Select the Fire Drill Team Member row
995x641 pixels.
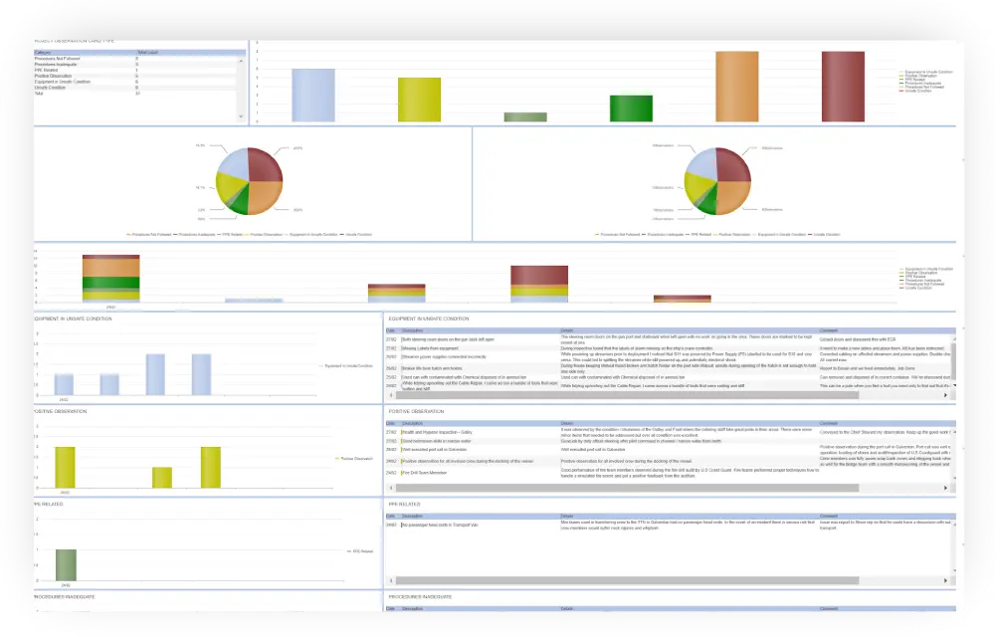pyautogui.click(x=668, y=473)
